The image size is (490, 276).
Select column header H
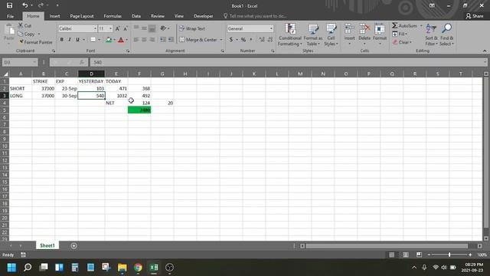click(185, 74)
